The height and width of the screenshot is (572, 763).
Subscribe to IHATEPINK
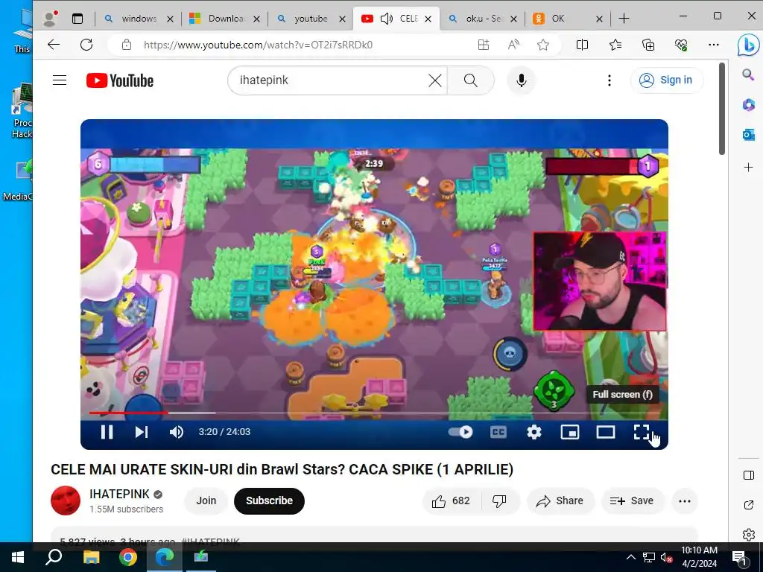(x=269, y=500)
